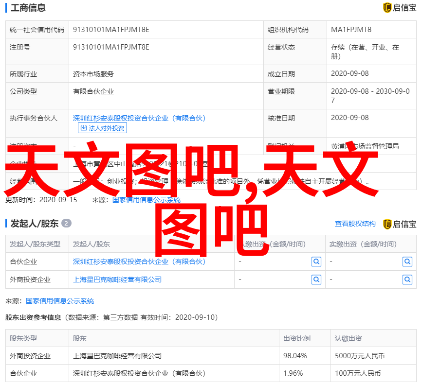Click the 成立日期 value 2020-09-08
Screen dimensions: 422x384
(x=349, y=73)
